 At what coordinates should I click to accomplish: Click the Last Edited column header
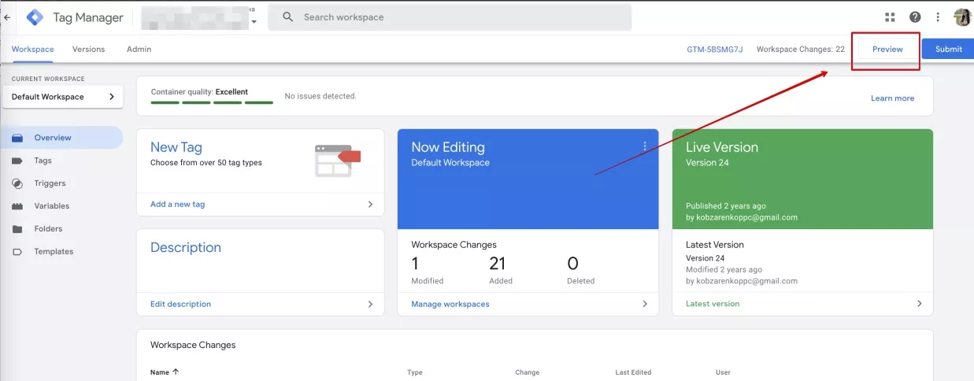pyautogui.click(x=633, y=372)
